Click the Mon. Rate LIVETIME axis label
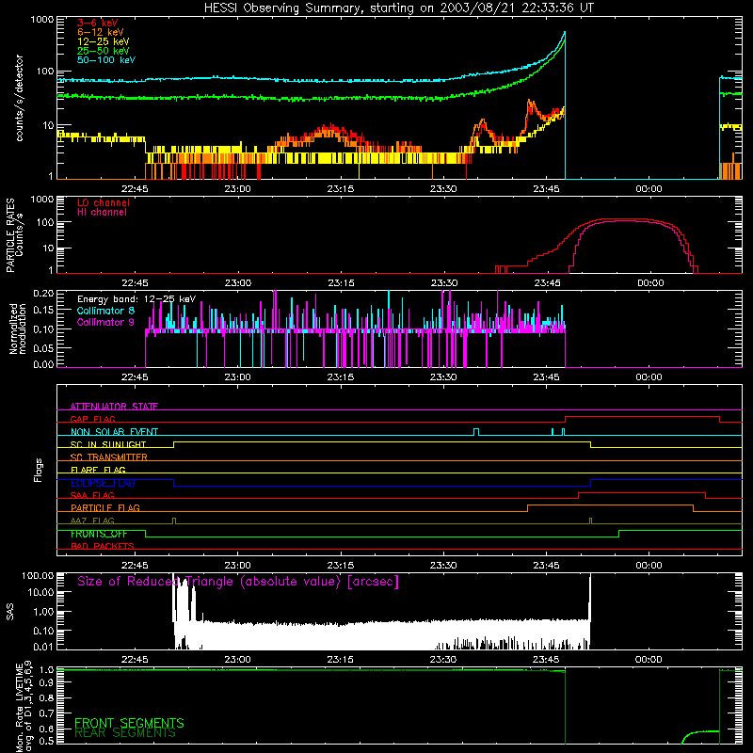This screenshot has width=753, height=753. tap(24, 707)
